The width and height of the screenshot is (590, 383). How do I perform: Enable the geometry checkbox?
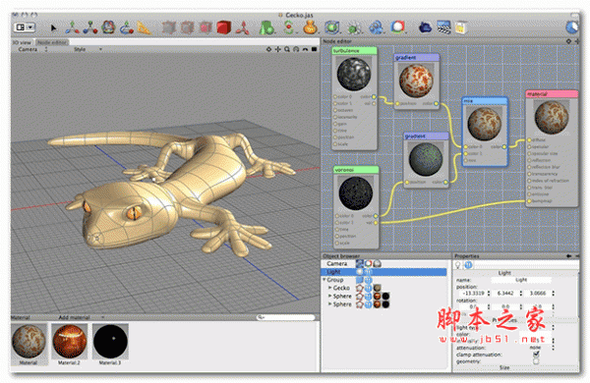click(x=536, y=361)
